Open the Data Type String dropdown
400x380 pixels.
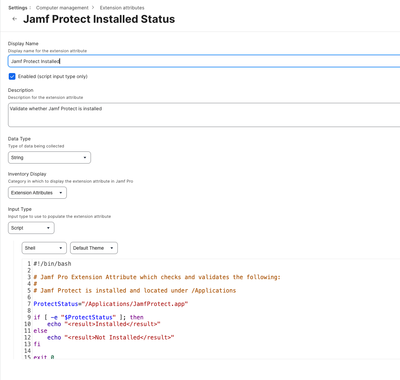click(49, 157)
